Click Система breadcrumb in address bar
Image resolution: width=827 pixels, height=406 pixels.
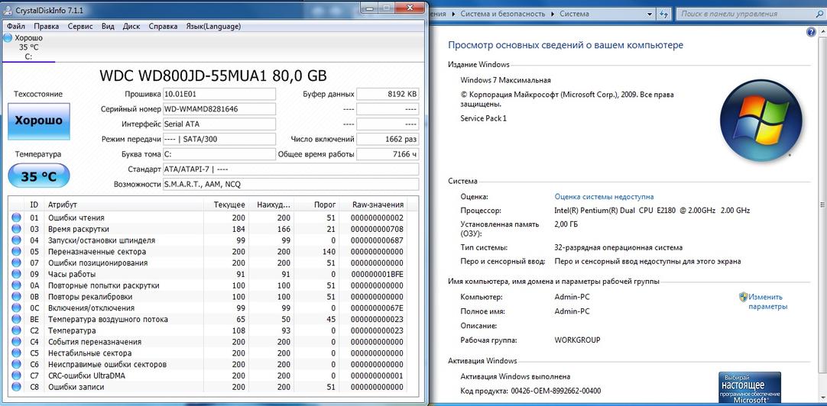pyautogui.click(x=574, y=14)
